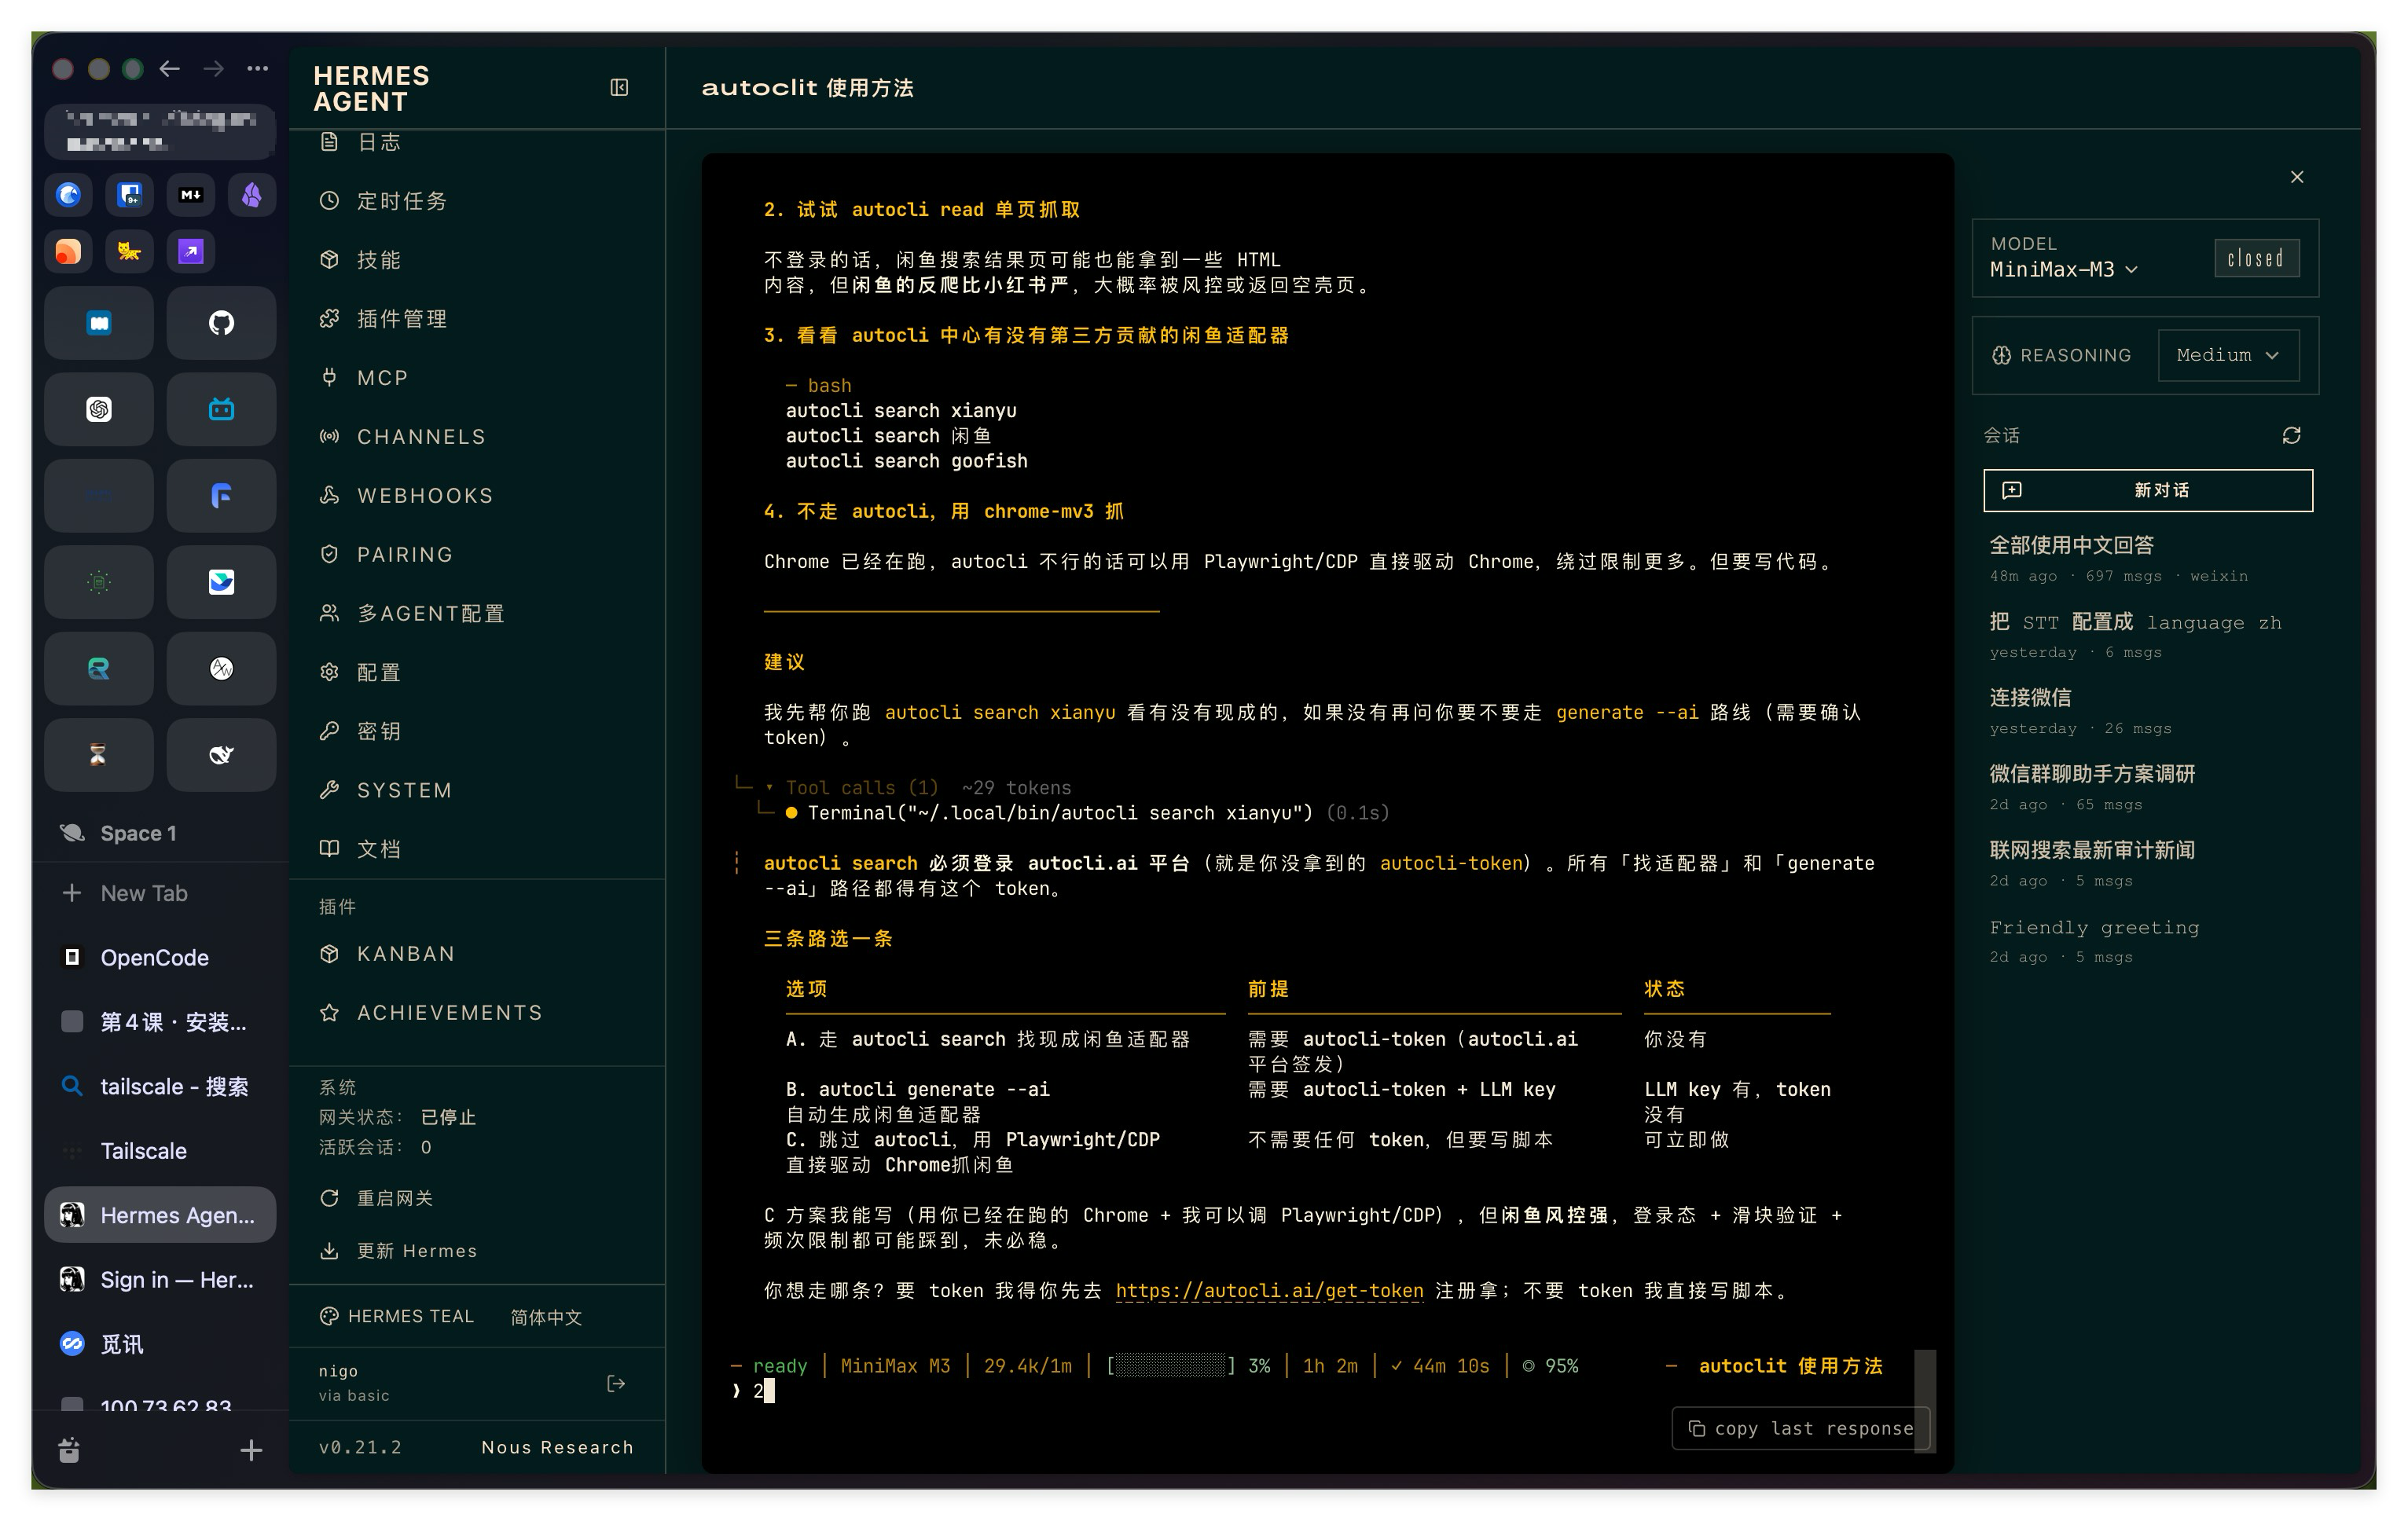Open session 微信群聊助手方案调研
This screenshot has width=2408, height=1521.
point(2148,787)
